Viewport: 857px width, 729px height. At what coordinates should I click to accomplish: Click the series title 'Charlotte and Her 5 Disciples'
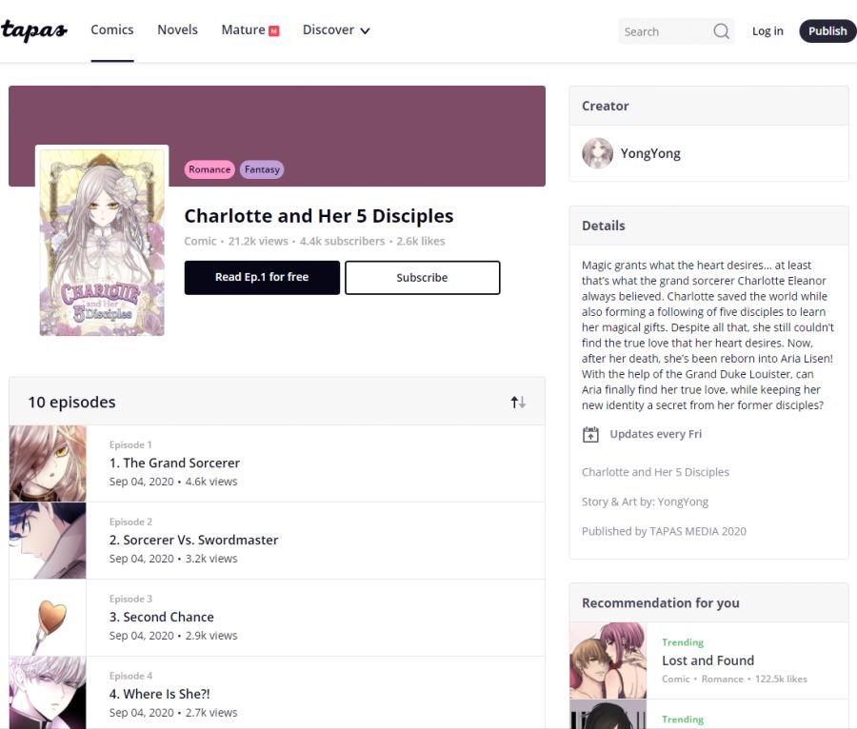[x=319, y=216]
